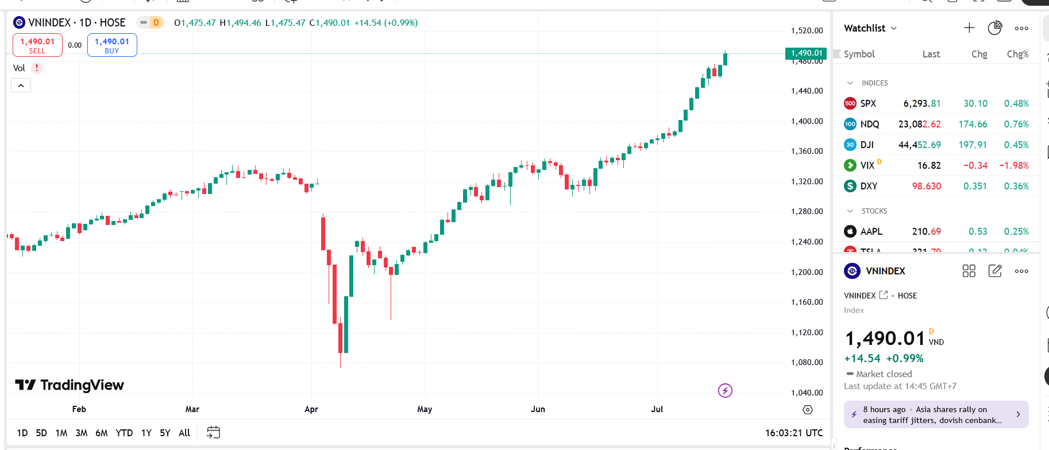Viewport: 1049px width, 450px height.
Task: Open the Watchlist name dropdown
Action: click(x=870, y=28)
